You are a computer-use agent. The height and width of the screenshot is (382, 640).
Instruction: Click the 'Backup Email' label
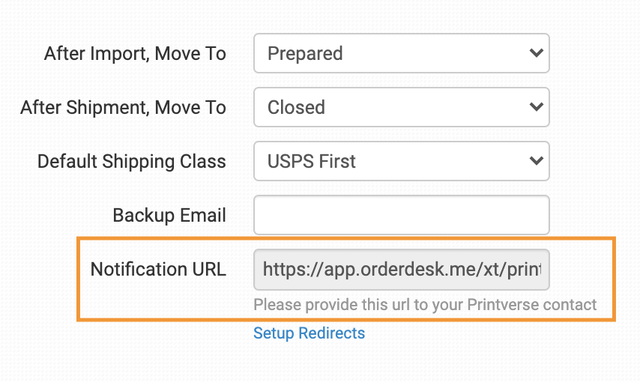[x=169, y=216]
